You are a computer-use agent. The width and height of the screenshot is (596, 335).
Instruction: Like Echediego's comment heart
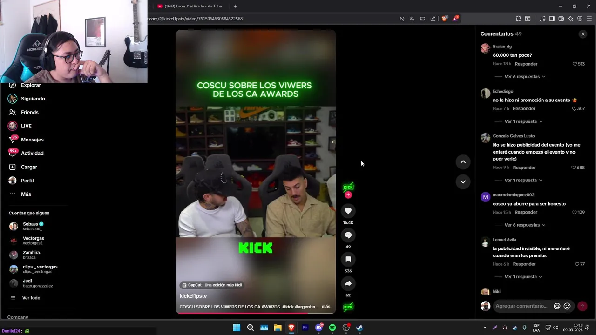pos(574,108)
